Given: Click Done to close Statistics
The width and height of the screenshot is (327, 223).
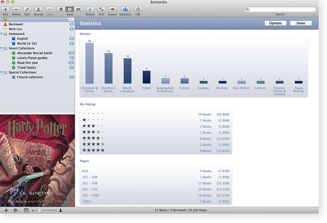Looking at the screenshot, I should [x=301, y=23].
